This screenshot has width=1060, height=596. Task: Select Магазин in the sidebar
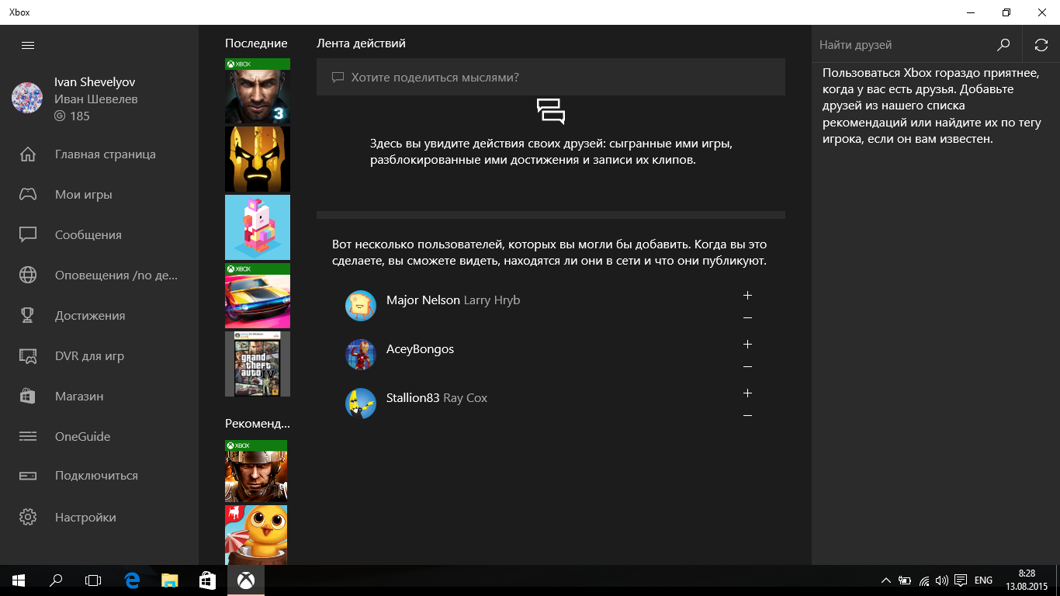pos(79,397)
